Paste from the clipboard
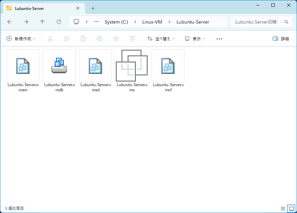 click(x=83, y=39)
